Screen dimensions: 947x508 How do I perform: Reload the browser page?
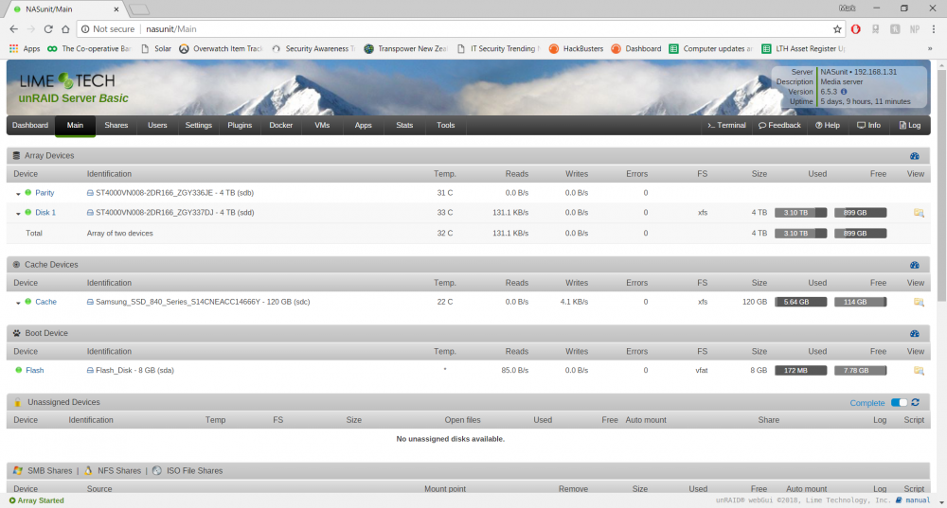[48, 29]
